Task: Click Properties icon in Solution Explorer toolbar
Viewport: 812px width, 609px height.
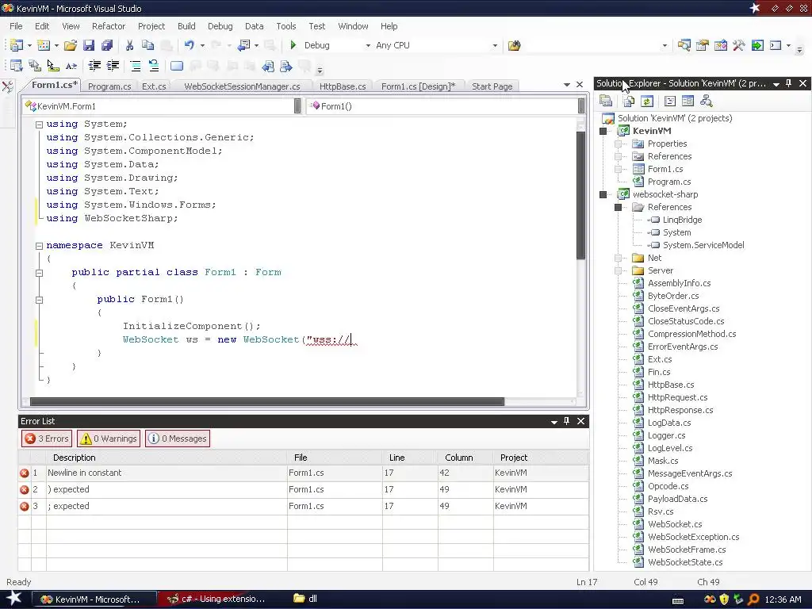Action: (605, 101)
